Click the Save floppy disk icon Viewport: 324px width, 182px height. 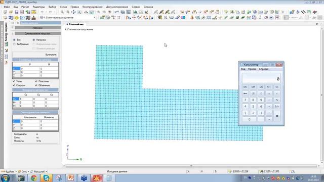pyautogui.click(x=17, y=12)
